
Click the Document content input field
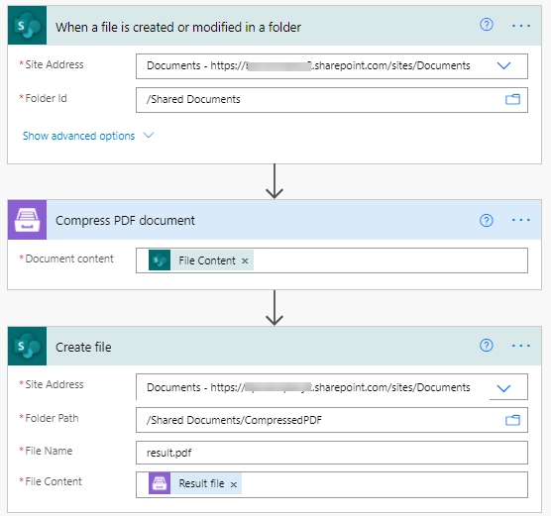pyautogui.click(x=332, y=260)
